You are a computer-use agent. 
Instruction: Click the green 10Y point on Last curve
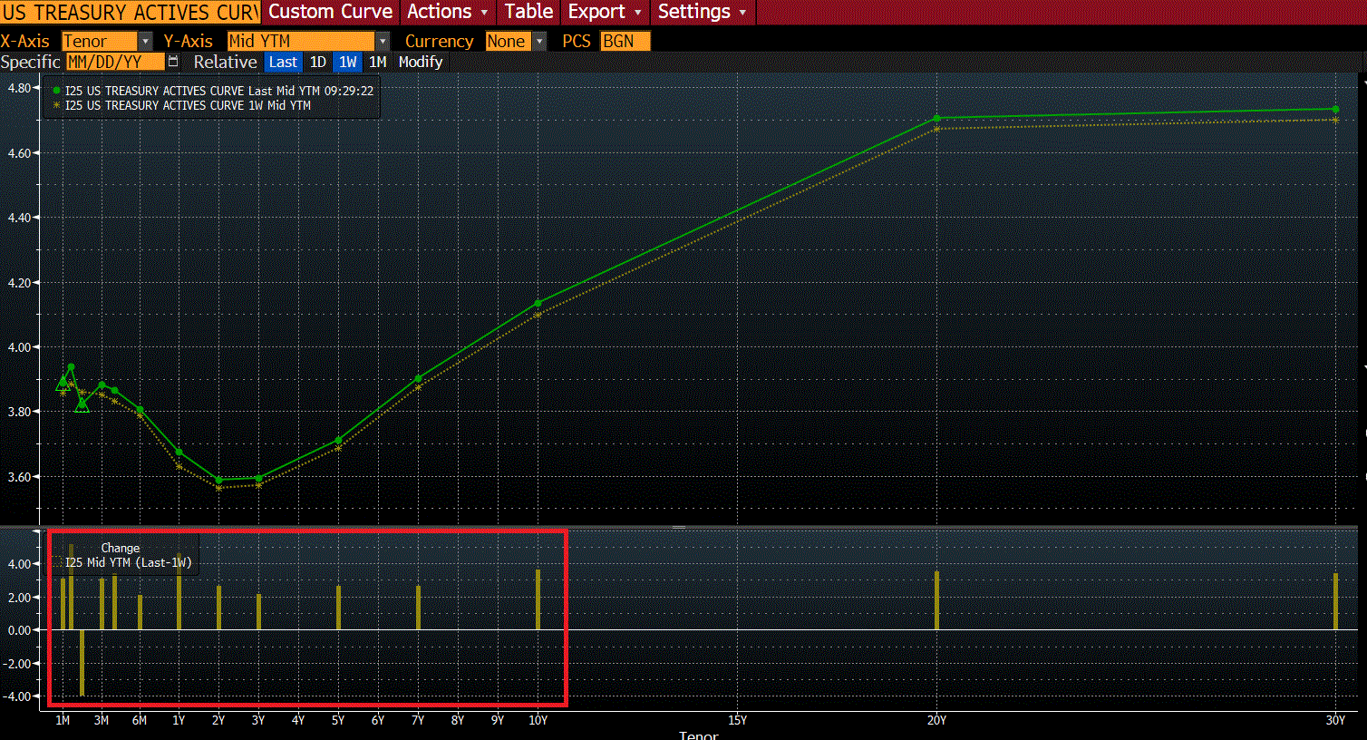pyautogui.click(x=538, y=304)
